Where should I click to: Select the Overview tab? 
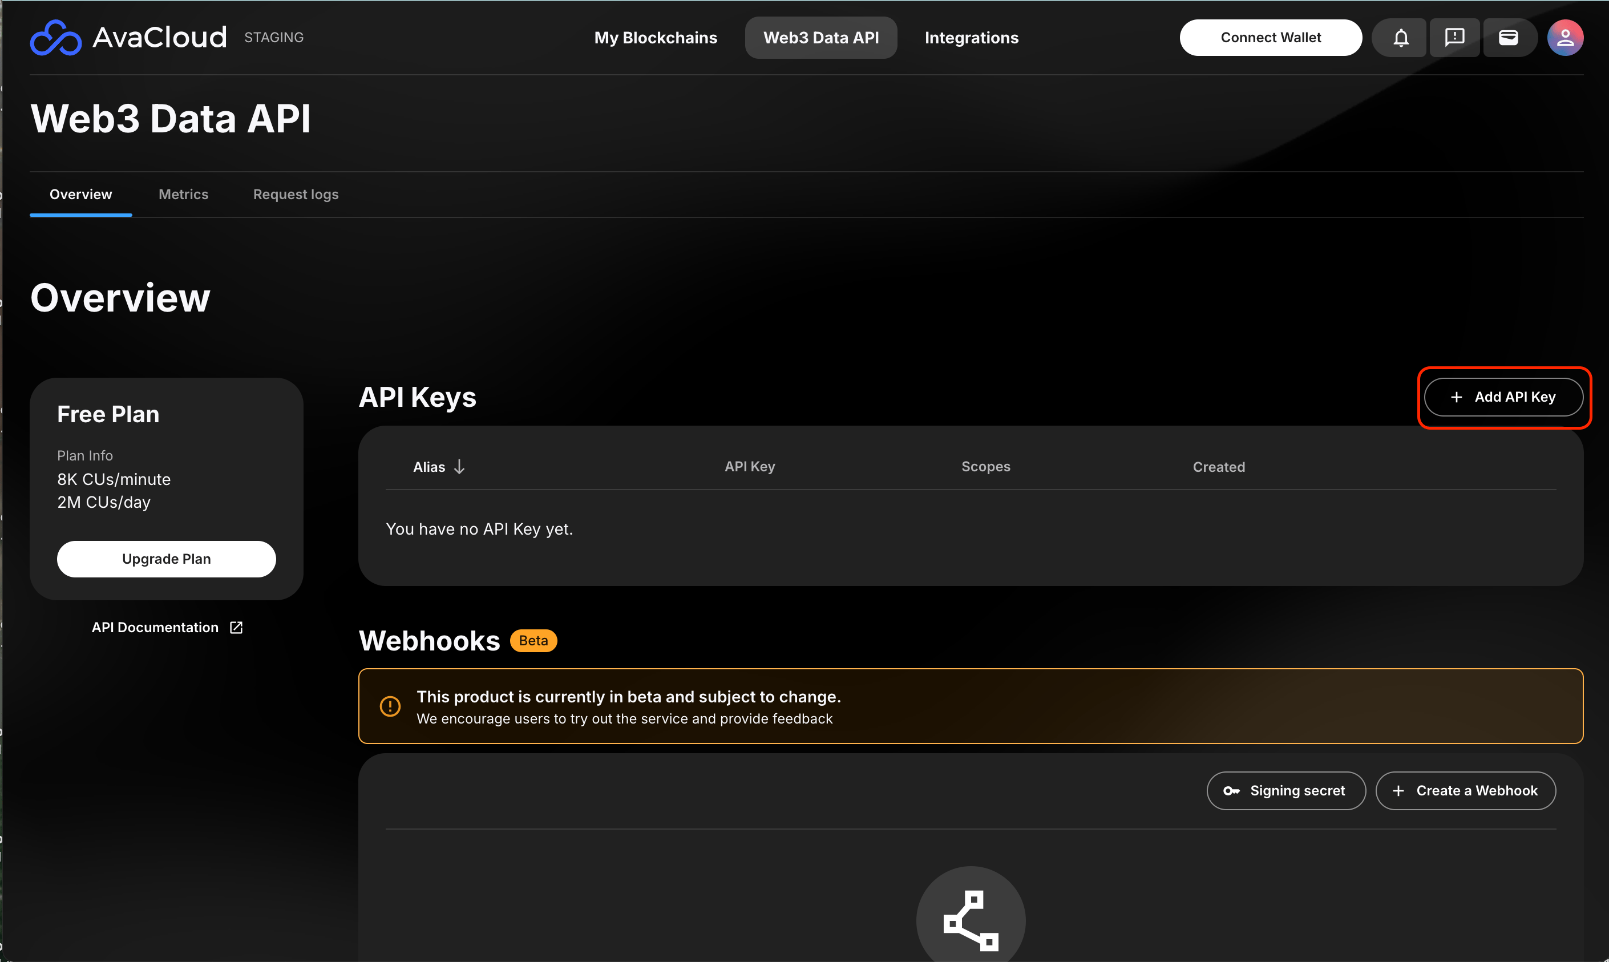click(x=80, y=195)
